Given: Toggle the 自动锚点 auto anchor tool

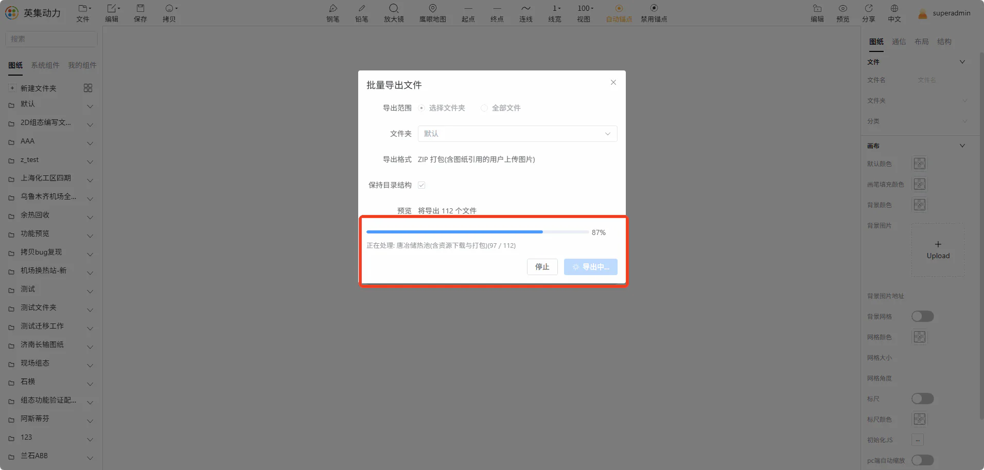Looking at the screenshot, I should (x=619, y=13).
